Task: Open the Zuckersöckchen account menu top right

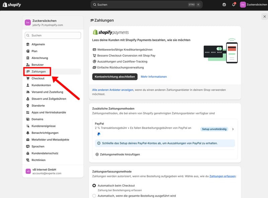Action: coord(253,5)
